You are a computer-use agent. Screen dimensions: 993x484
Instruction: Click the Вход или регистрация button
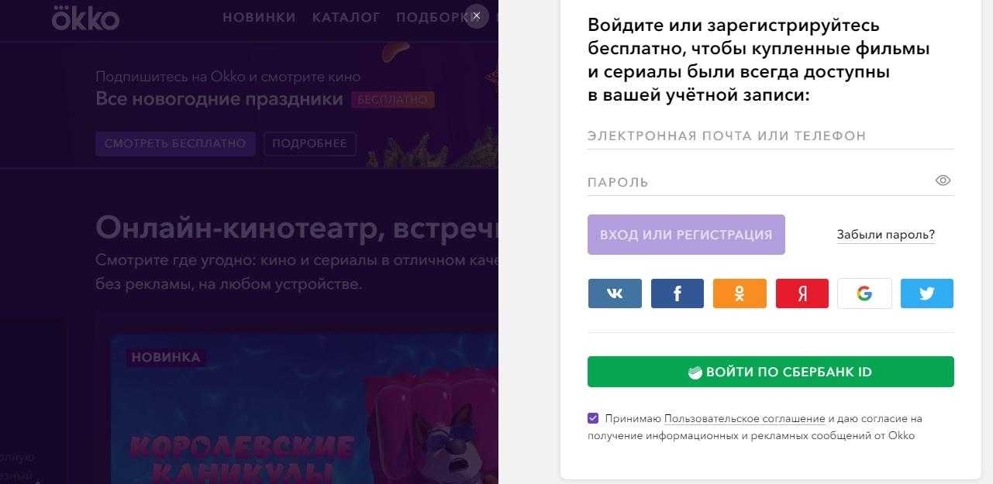click(x=686, y=235)
